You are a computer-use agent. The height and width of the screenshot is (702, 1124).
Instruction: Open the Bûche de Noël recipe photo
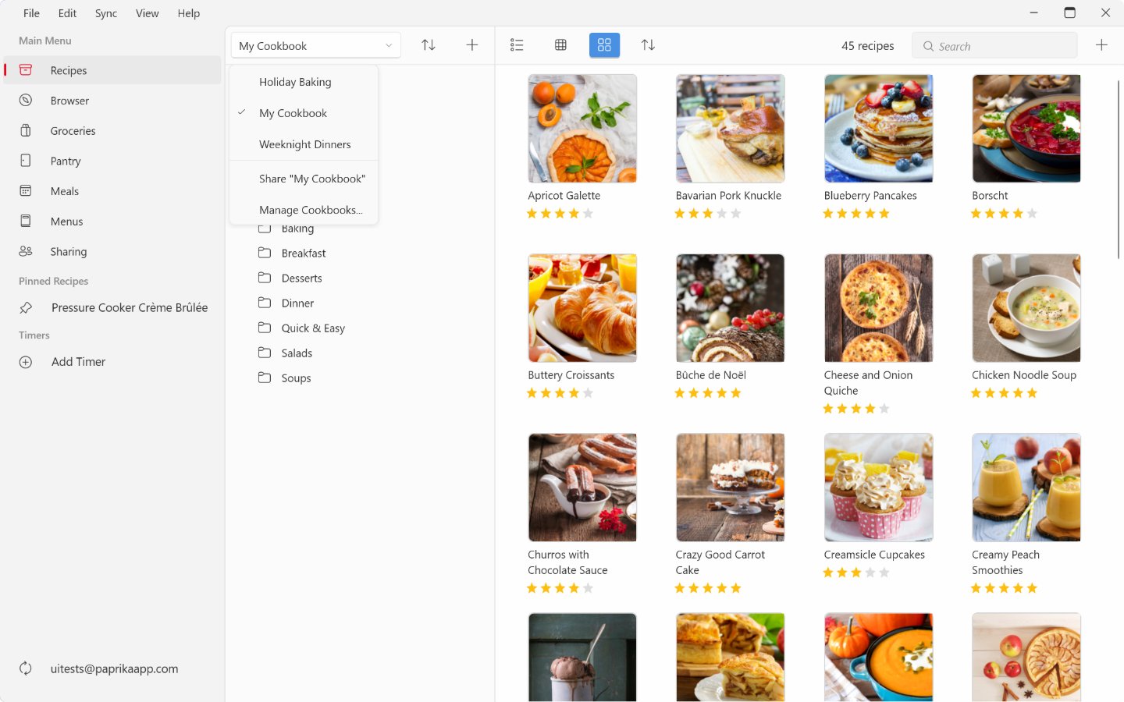point(730,308)
